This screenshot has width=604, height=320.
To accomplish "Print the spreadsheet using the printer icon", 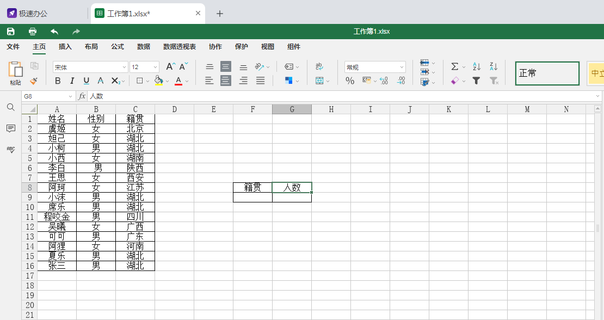I will (33, 32).
